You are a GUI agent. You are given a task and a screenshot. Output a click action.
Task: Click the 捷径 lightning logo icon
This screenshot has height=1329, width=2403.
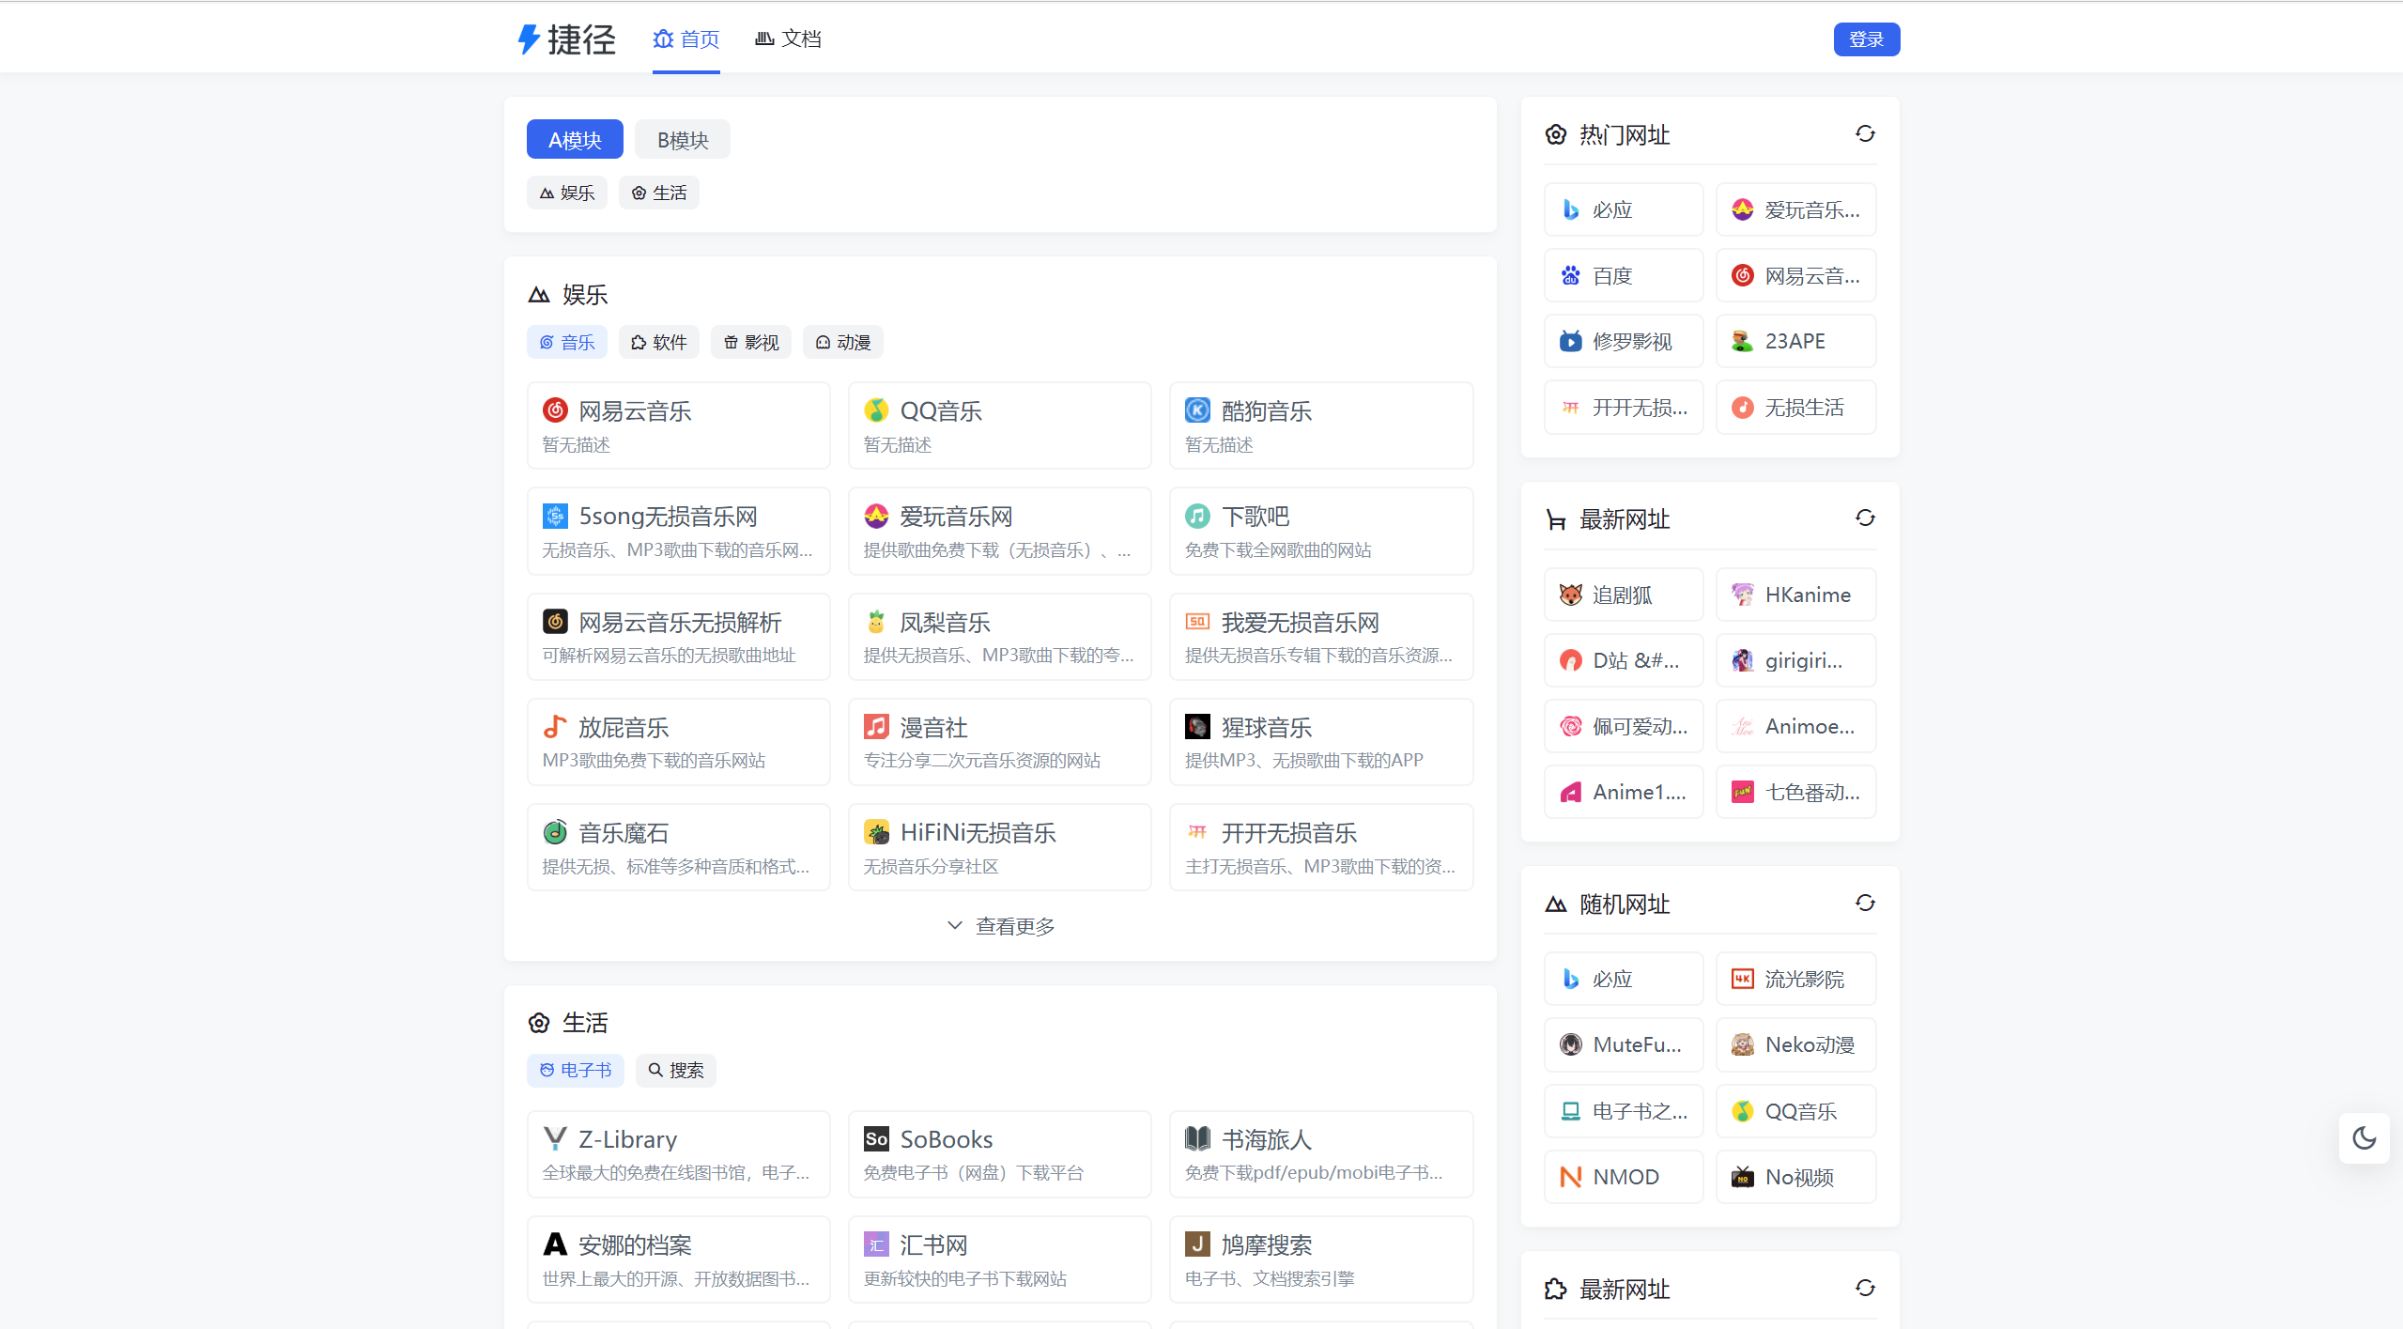(529, 39)
